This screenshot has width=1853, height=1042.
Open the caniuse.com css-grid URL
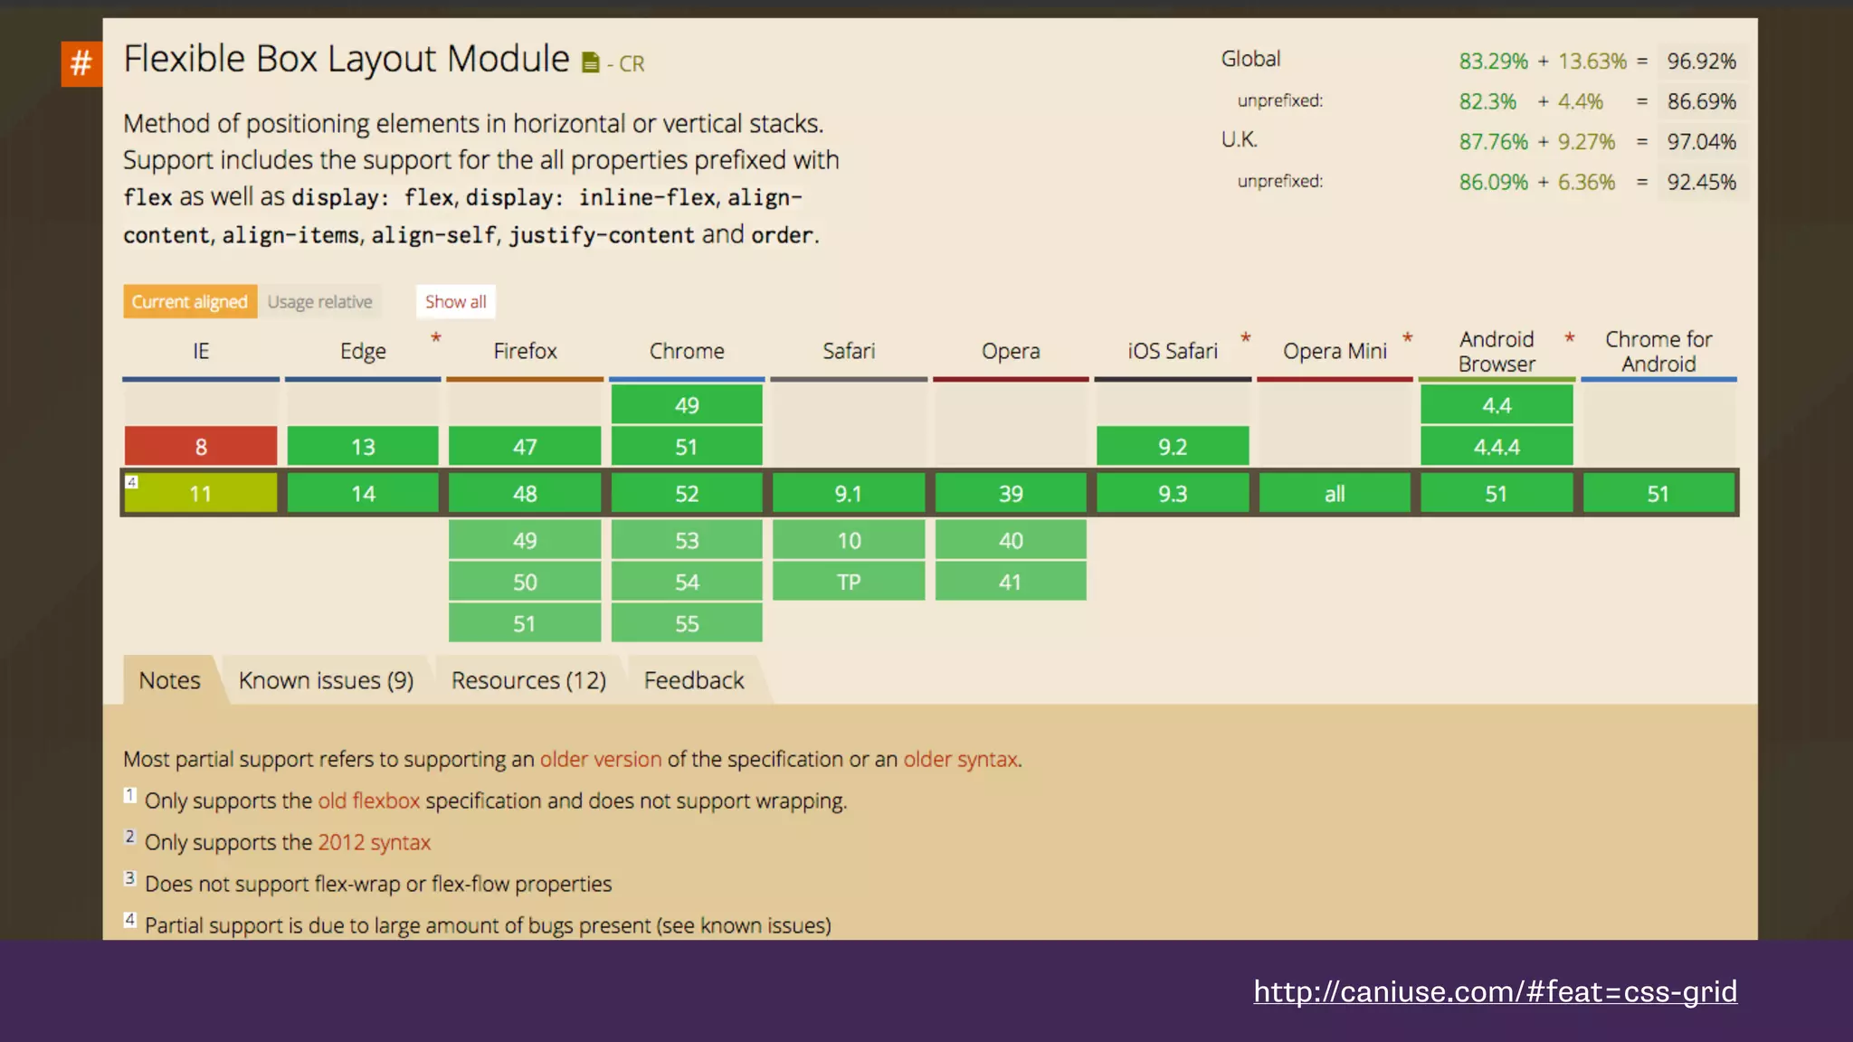click(1495, 991)
